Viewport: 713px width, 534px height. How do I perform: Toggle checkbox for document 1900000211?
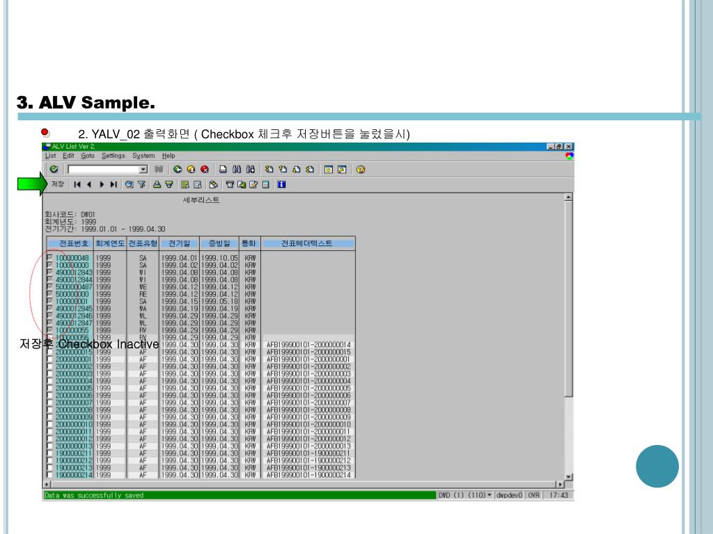49,453
